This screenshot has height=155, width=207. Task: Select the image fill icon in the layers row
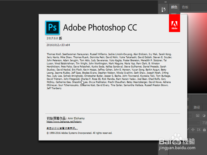198,115
